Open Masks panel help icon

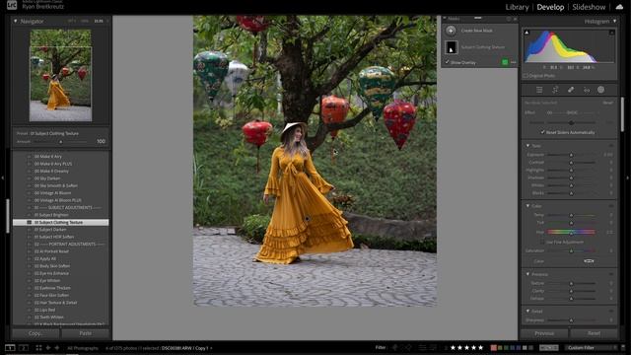click(509, 19)
